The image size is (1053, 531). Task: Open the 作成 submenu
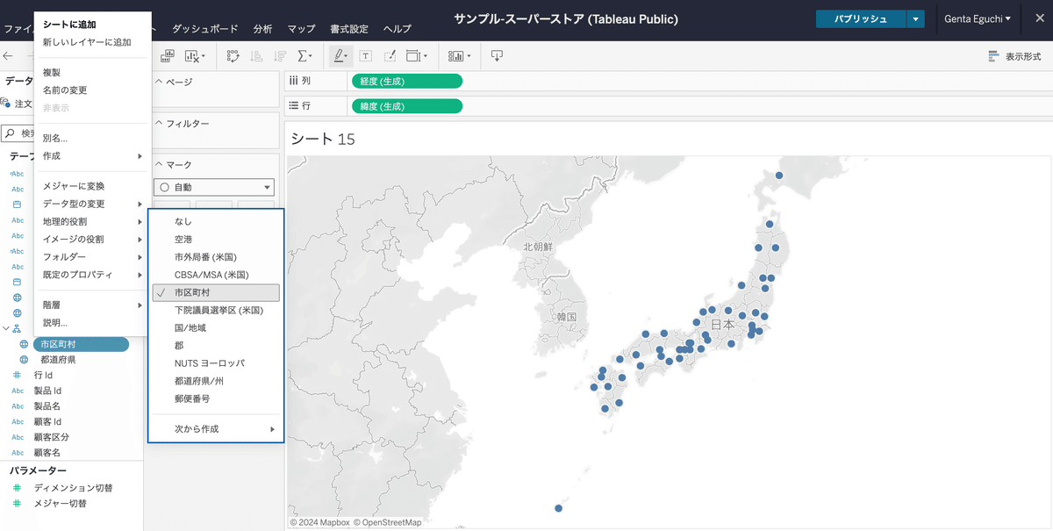92,155
